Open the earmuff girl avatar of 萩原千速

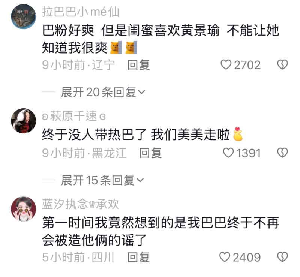pos(24,121)
